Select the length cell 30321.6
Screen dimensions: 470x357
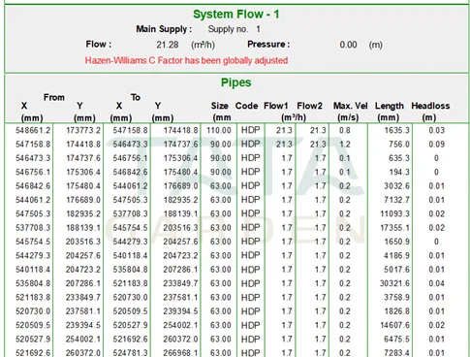(394, 283)
